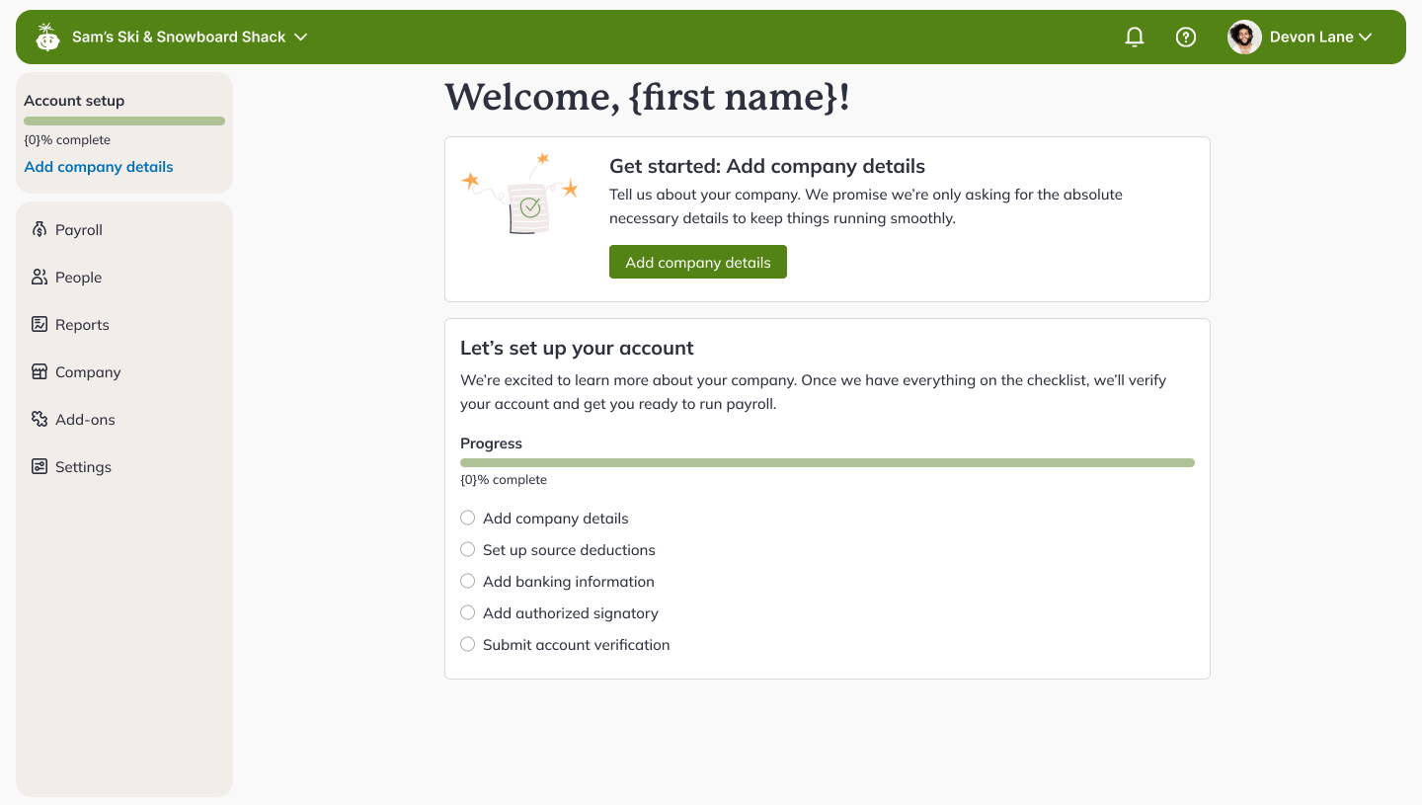Click the help question mark icon

[1185, 37]
